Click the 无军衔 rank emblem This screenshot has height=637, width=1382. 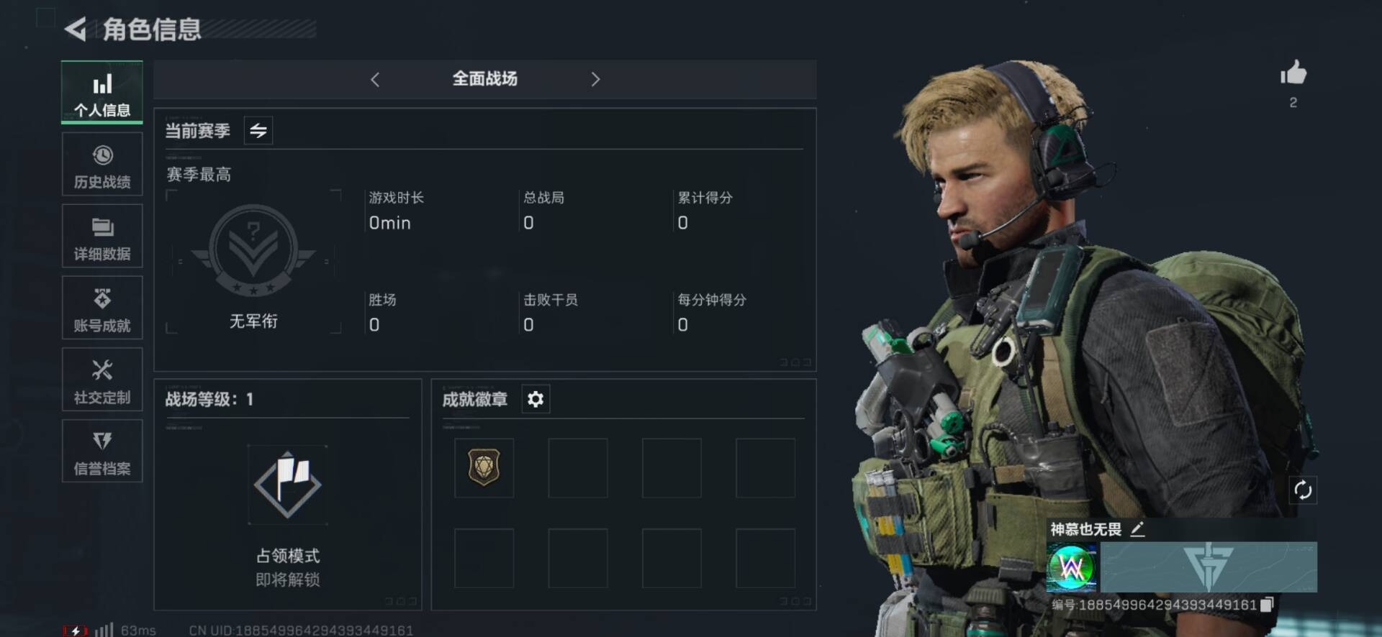tap(253, 249)
